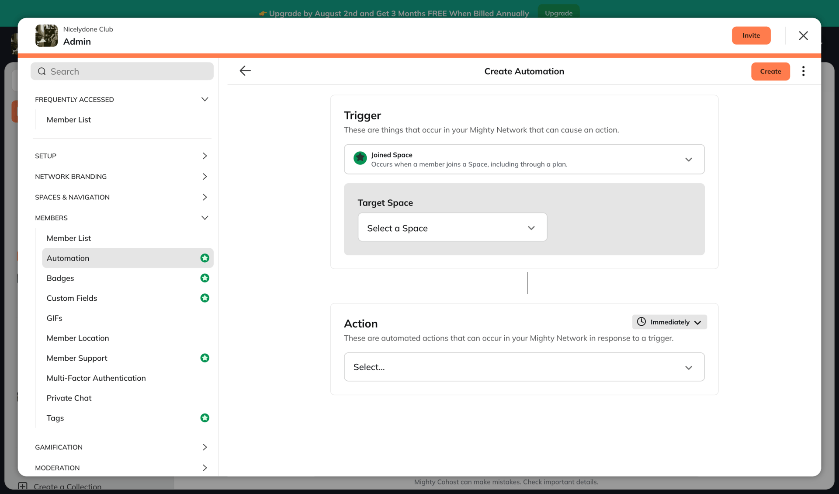
Task: Click the back arrow on Create Automation
Action: 245,71
